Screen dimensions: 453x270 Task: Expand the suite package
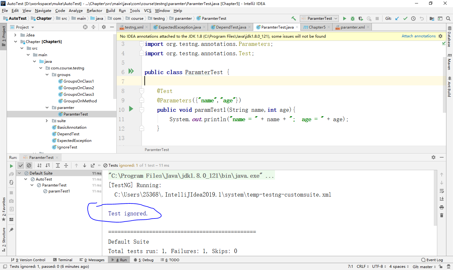point(47,121)
